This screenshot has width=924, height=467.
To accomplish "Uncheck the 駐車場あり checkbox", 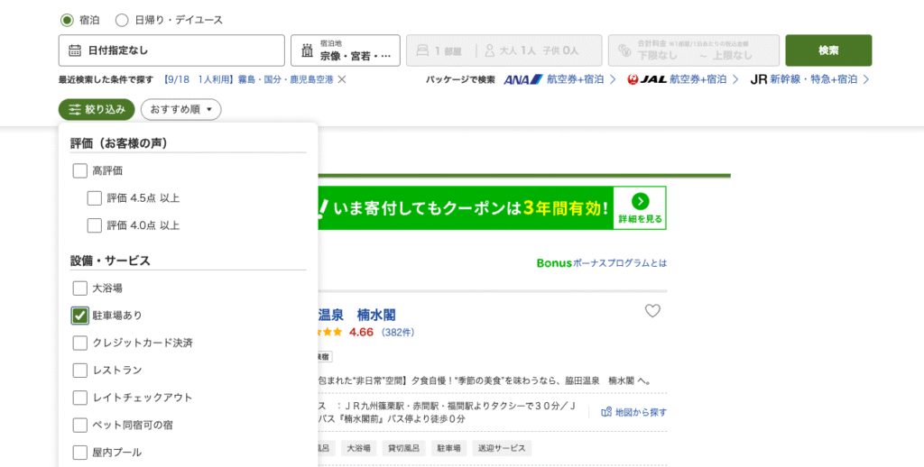I will [79, 315].
